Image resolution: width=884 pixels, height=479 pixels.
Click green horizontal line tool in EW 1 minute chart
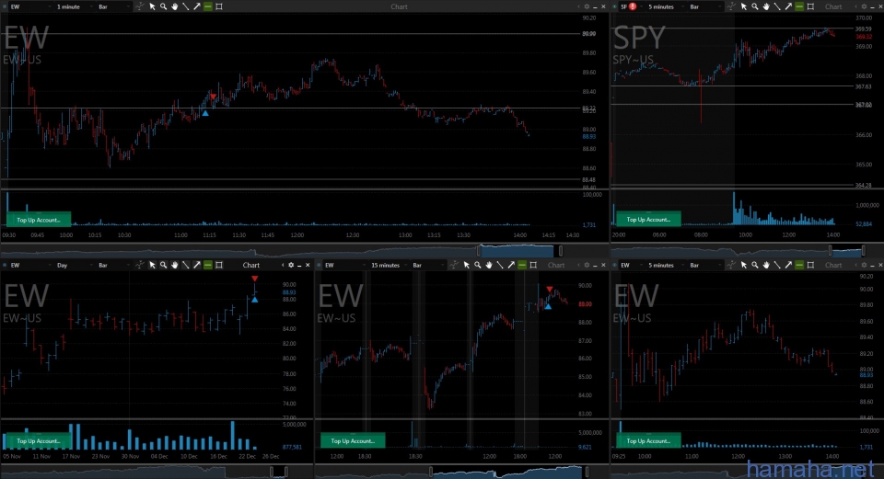coord(208,6)
